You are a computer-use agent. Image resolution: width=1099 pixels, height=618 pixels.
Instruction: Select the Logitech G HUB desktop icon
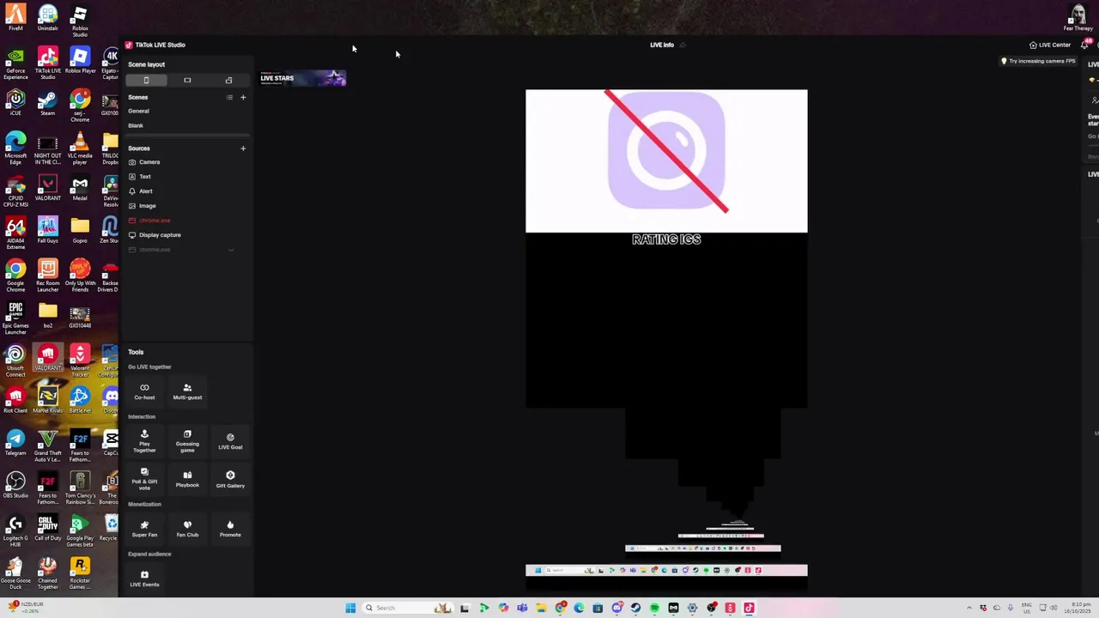pos(15,530)
